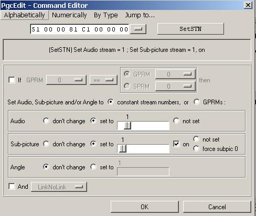This screenshot has width=256, height=216.
Task: Click inside the hex command input field
Action: 80,29
